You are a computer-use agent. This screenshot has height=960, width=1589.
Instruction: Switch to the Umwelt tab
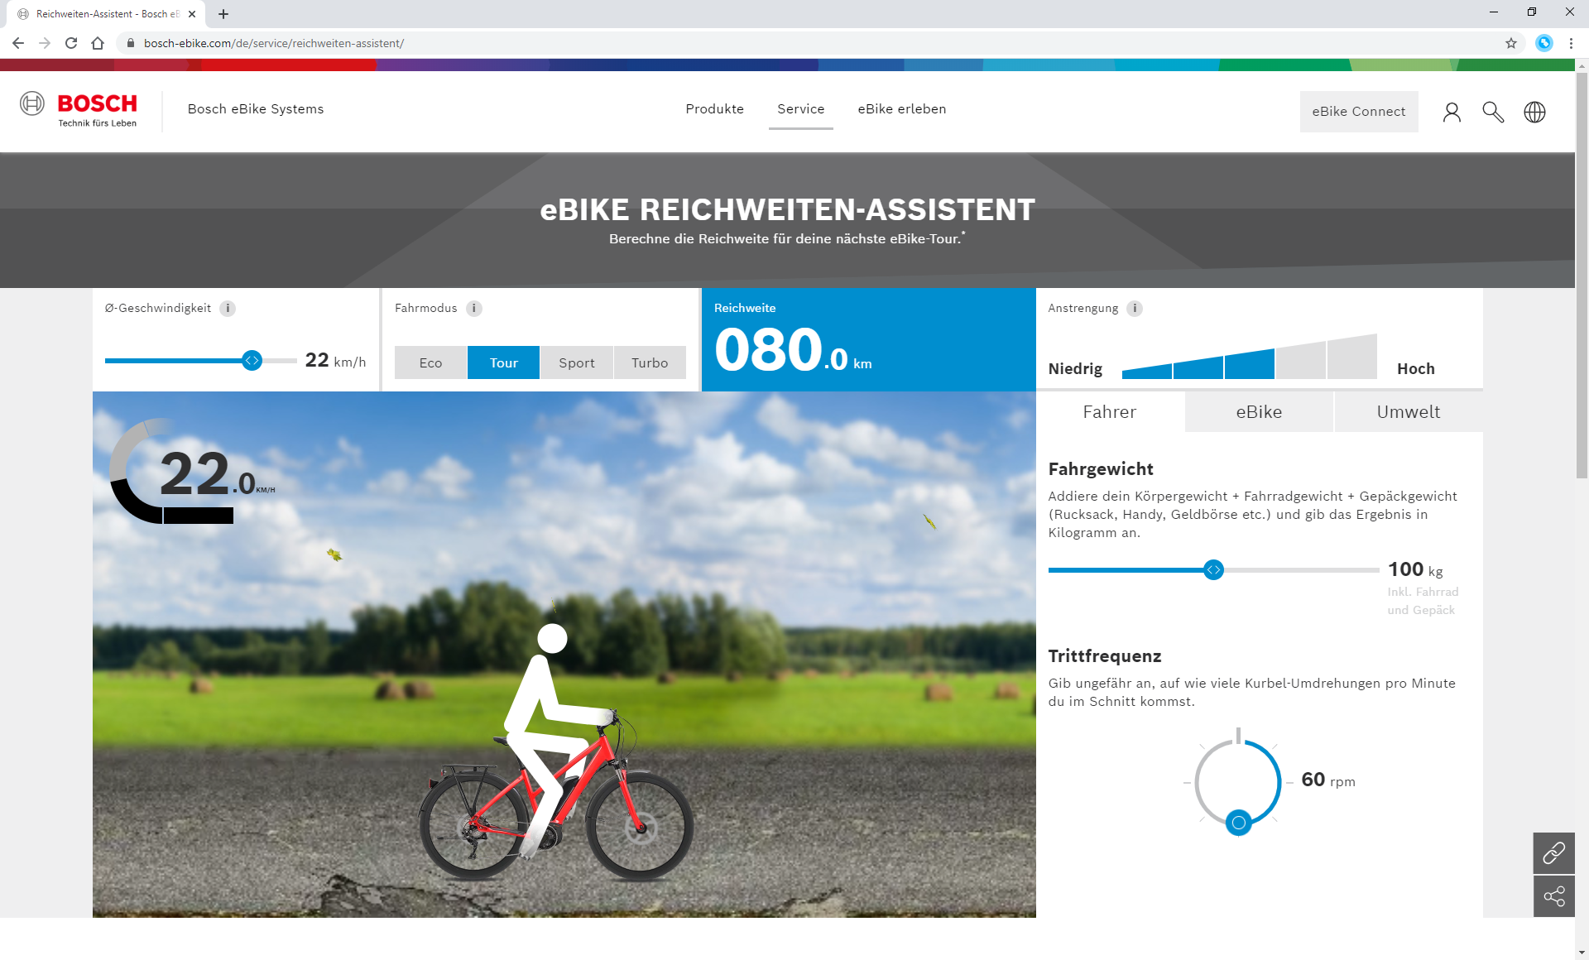(1408, 412)
